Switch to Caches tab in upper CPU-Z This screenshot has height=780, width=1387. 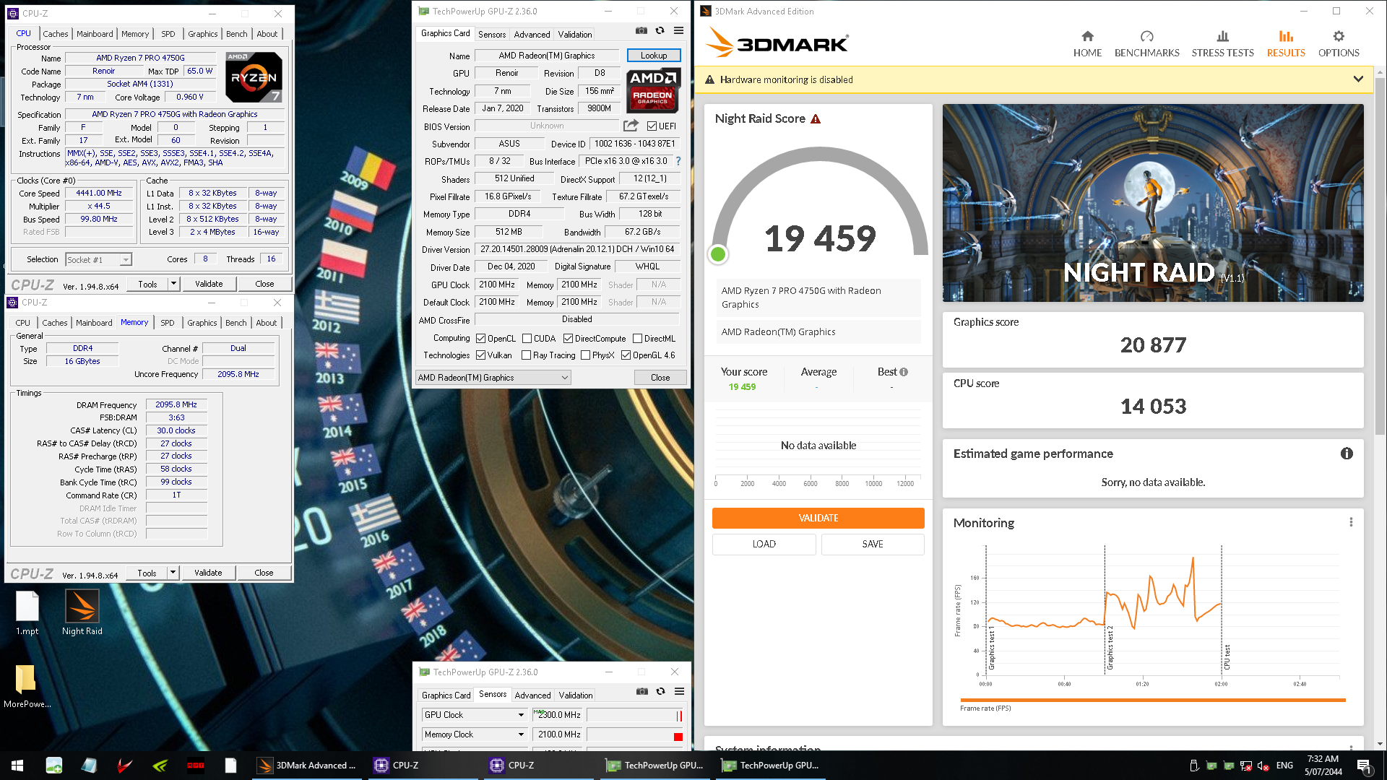[55, 34]
